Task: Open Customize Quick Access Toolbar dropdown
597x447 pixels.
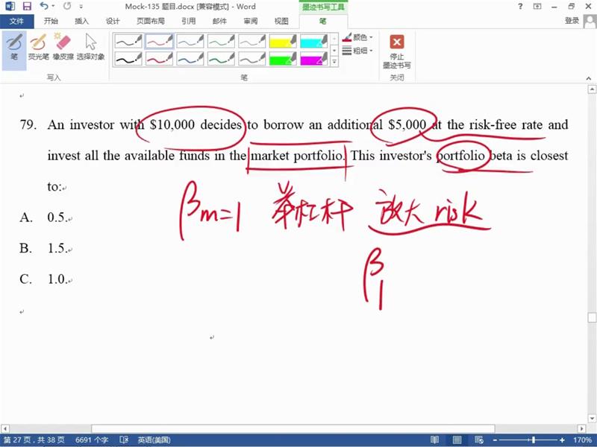Action: [x=81, y=7]
